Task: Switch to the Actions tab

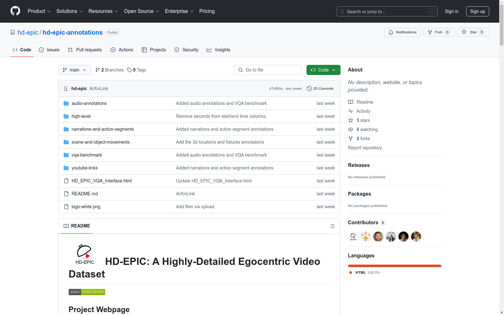Action: coord(122,50)
